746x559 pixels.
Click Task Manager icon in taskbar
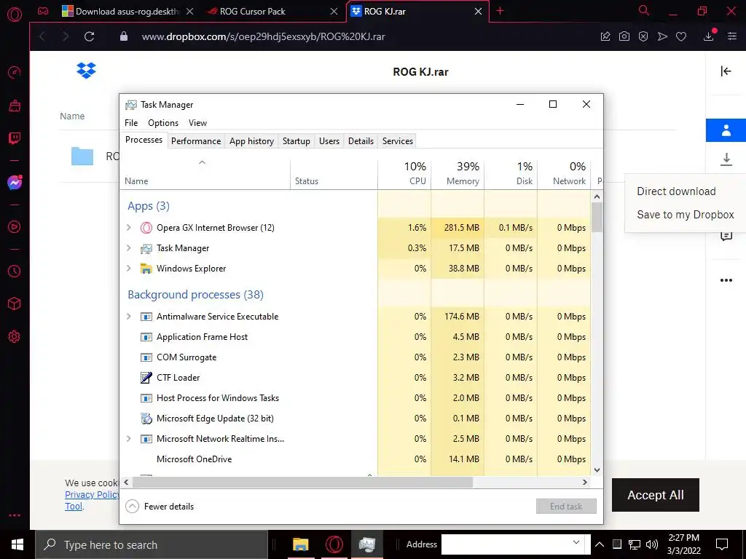pos(367,544)
